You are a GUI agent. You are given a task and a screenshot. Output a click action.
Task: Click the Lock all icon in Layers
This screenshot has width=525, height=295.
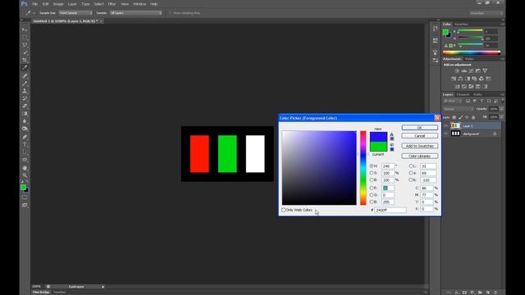click(473, 117)
